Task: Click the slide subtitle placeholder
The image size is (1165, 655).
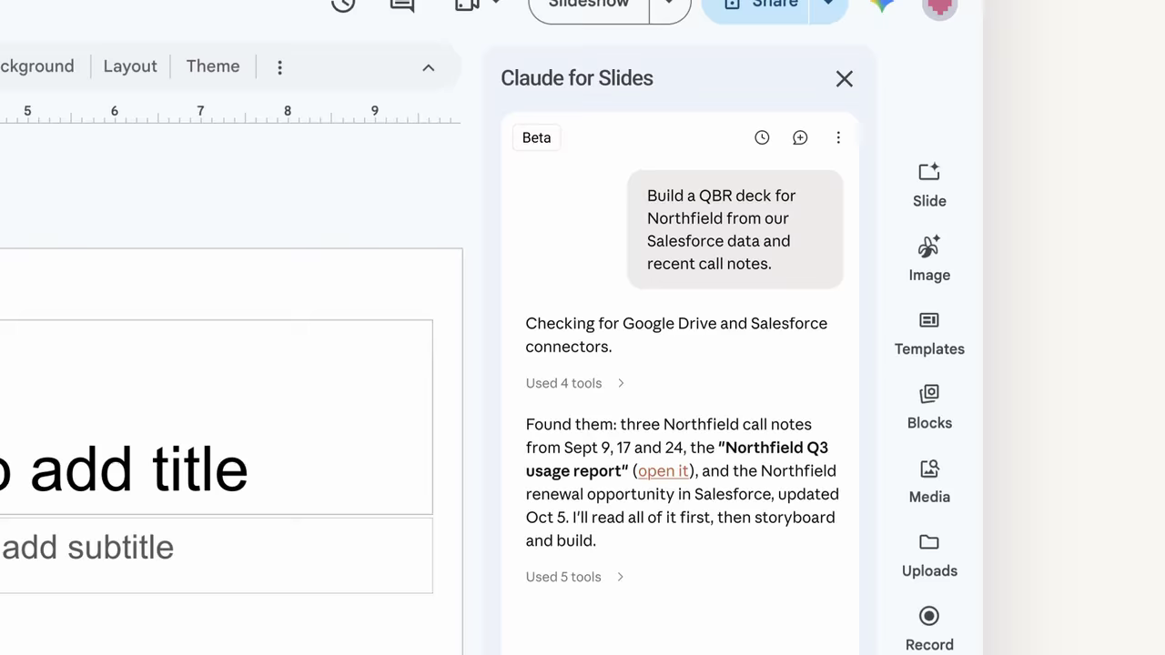Action: (x=216, y=555)
